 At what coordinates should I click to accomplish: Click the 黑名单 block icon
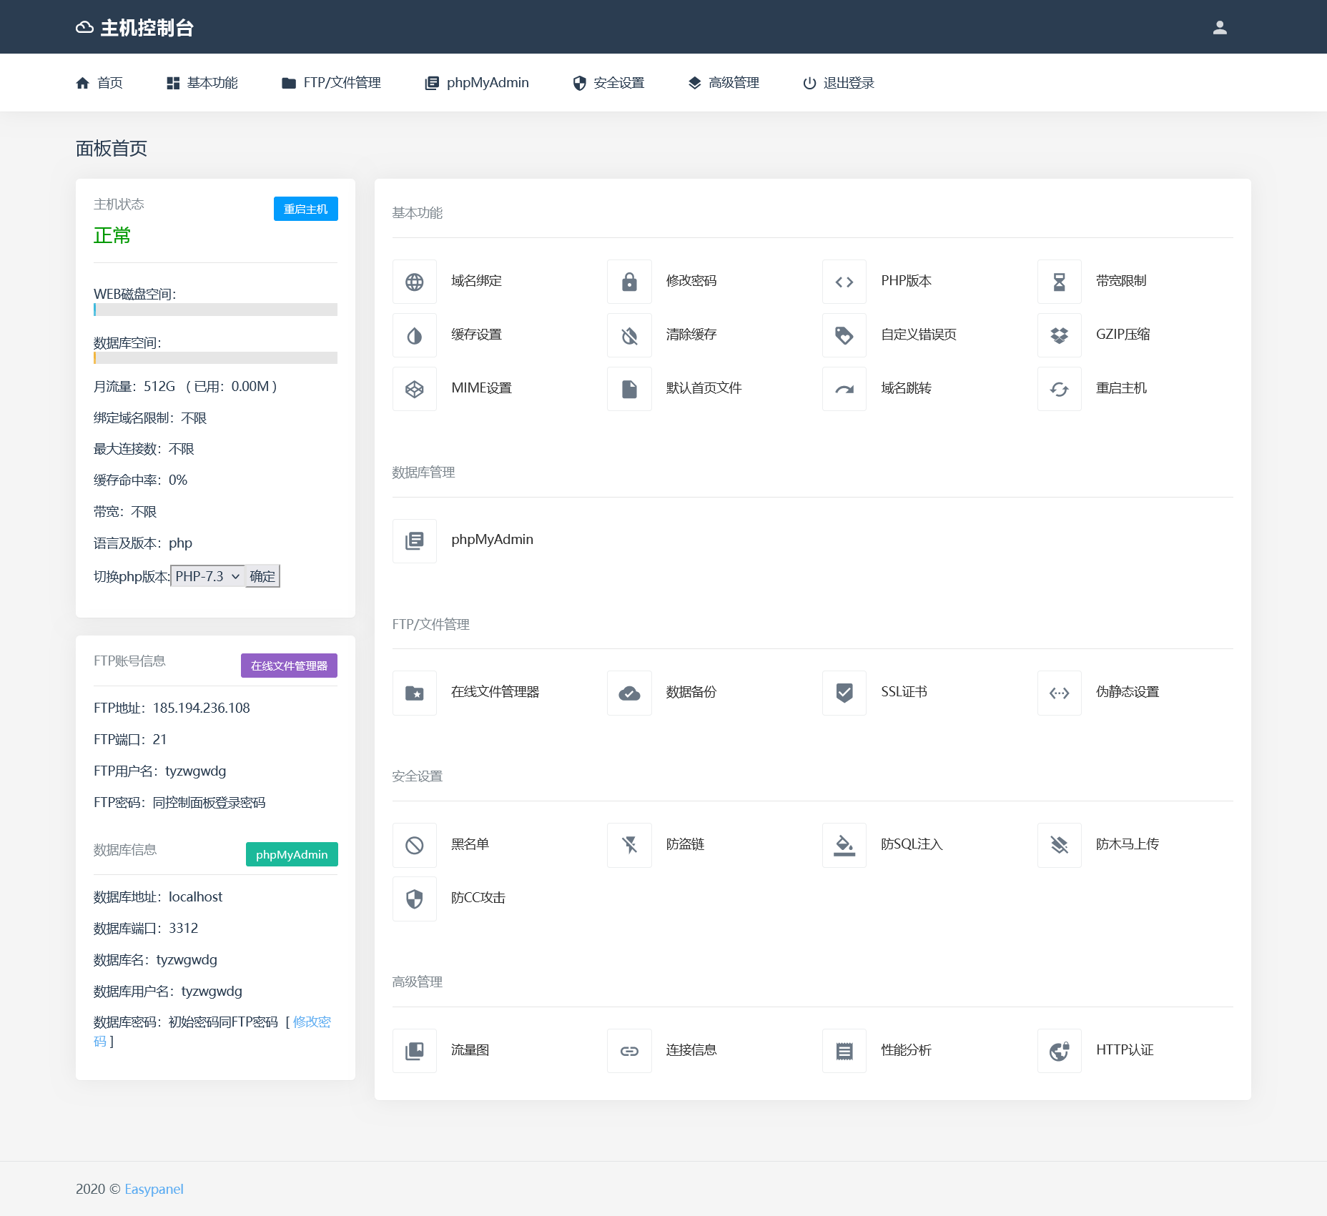415,845
